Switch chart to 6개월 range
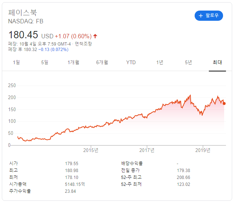The width and height of the screenshot is (234, 203). tap(102, 62)
